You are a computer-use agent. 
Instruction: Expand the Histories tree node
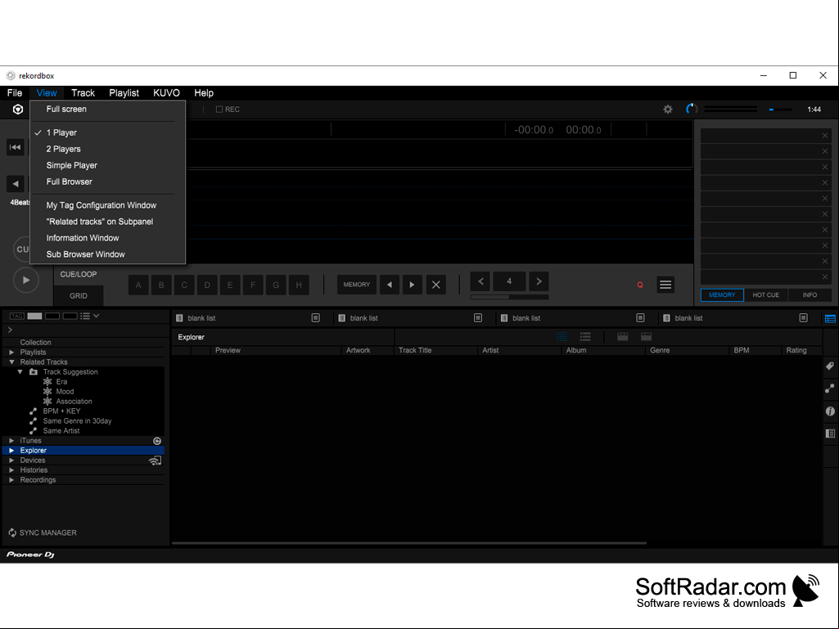(x=11, y=470)
